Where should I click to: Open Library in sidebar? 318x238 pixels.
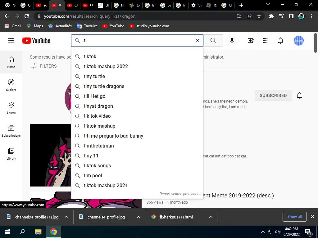point(11,154)
